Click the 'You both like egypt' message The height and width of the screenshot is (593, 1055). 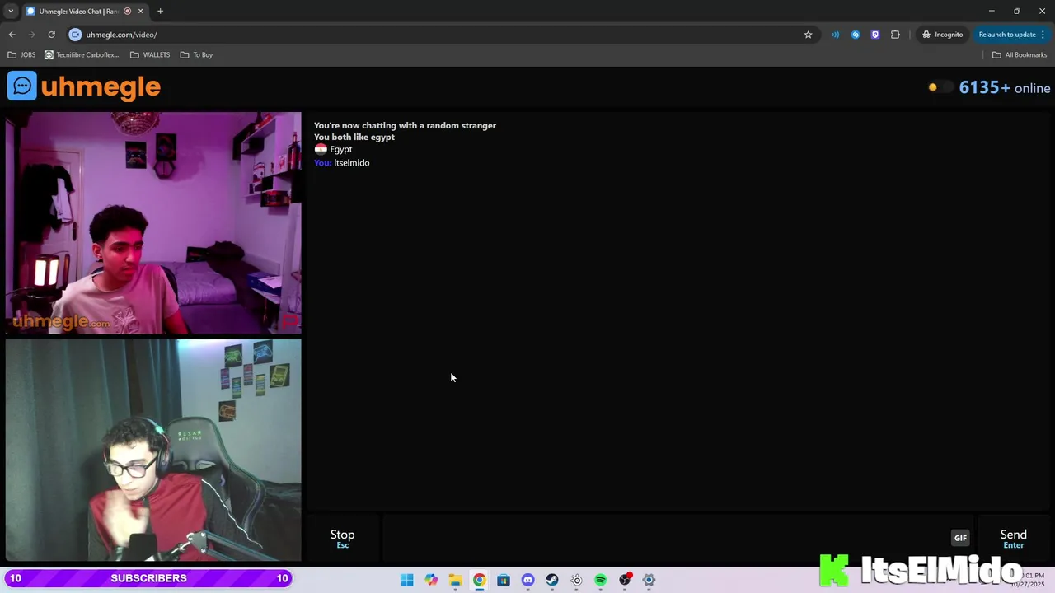tap(354, 137)
